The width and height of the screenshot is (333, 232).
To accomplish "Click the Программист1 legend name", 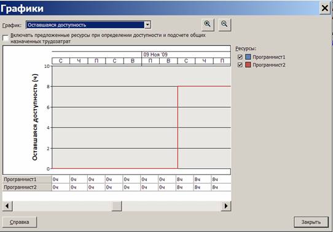I will pos(269,57).
